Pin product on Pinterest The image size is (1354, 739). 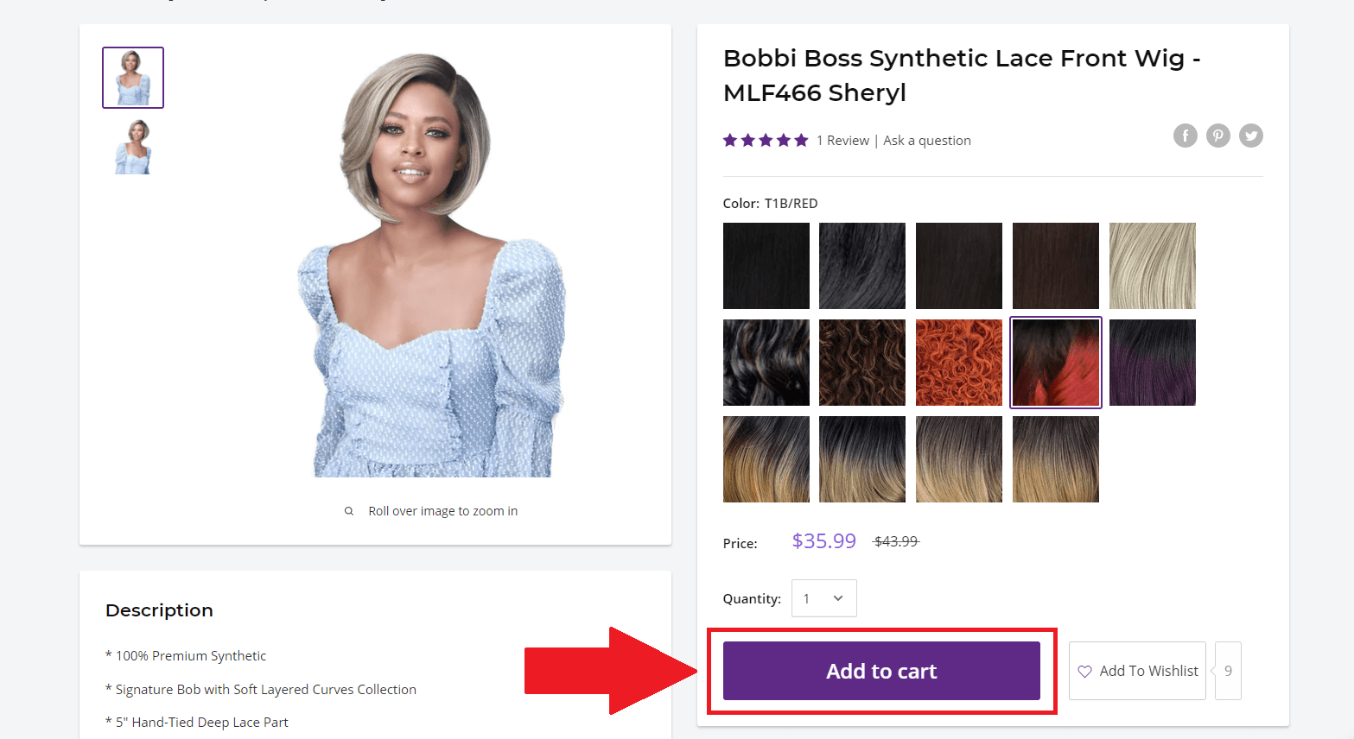coord(1217,136)
